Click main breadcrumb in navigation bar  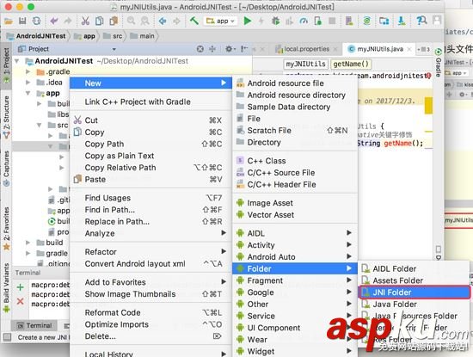tap(143, 36)
